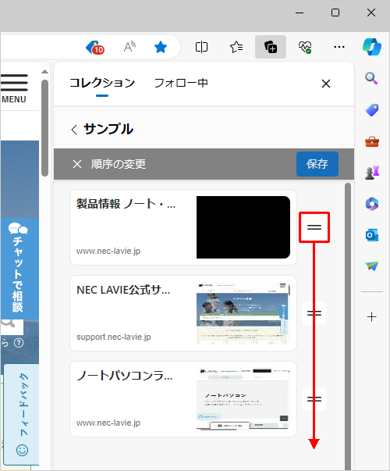Click the black thumbnail of 製品情報 card
Screen dimensions: 390x471
tap(243, 227)
